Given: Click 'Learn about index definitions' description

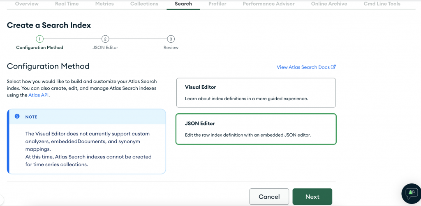Looking at the screenshot, I should [246, 98].
